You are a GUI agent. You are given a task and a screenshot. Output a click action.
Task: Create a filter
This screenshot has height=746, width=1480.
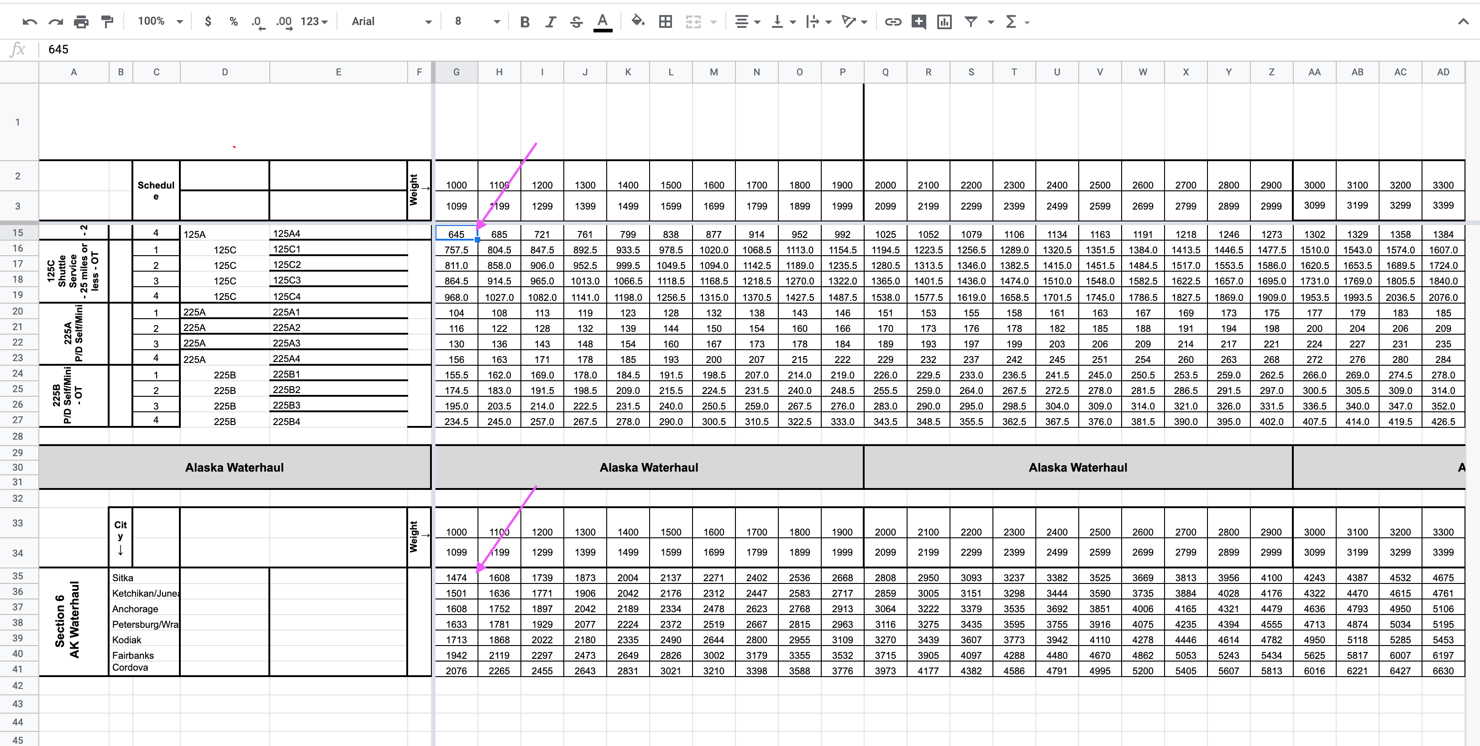(971, 22)
